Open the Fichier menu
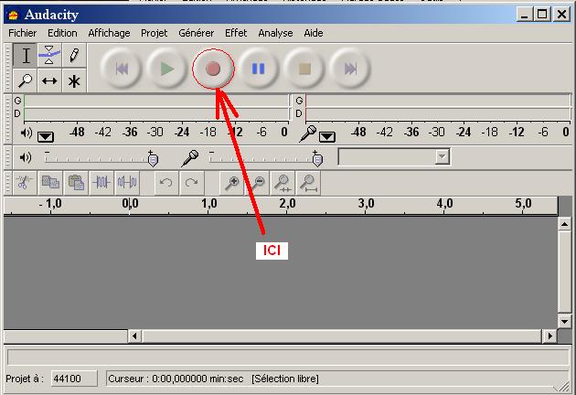This screenshot has width=576, height=395. pyautogui.click(x=22, y=33)
